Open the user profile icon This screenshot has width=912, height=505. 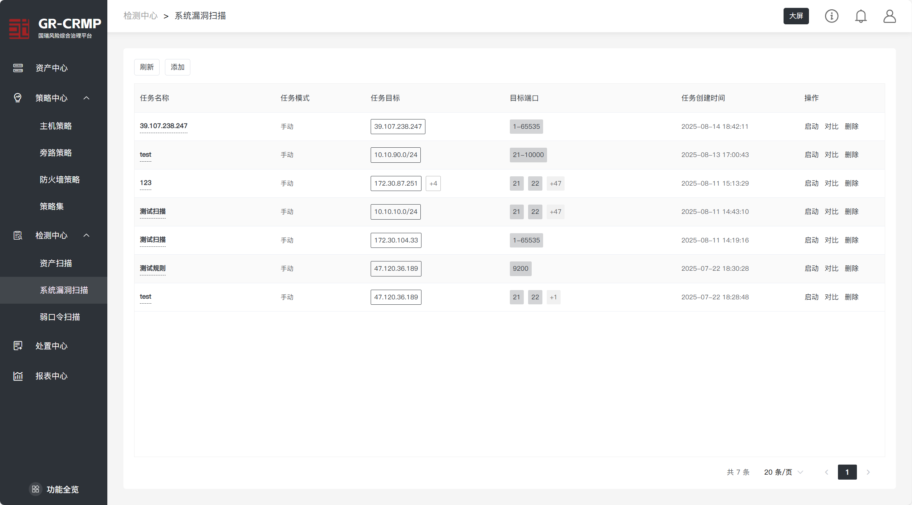pyautogui.click(x=889, y=16)
